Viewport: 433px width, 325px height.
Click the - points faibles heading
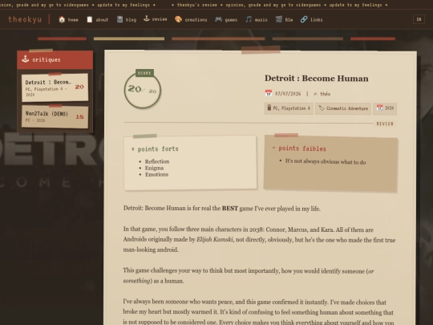click(x=299, y=148)
